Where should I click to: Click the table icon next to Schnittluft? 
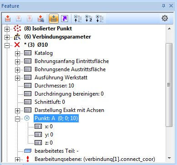coord(28,102)
